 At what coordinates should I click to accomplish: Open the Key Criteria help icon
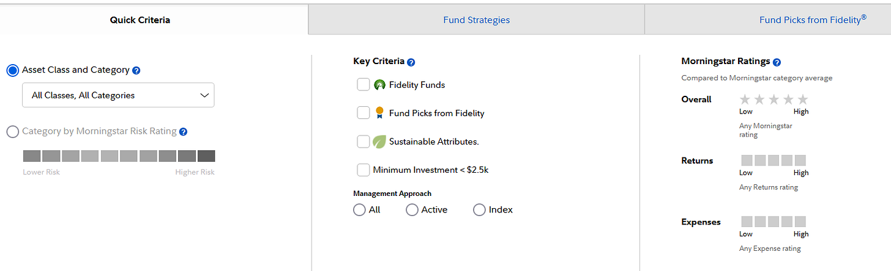(411, 62)
